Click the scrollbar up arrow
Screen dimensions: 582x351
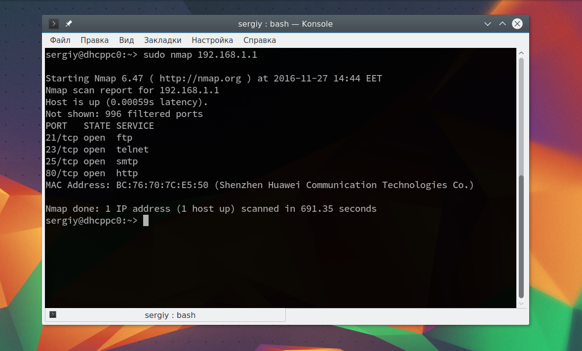pos(521,53)
